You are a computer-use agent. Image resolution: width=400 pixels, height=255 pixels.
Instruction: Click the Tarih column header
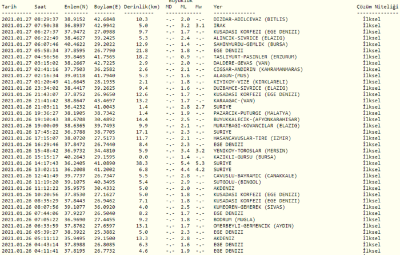pyautogui.click(x=9, y=7)
